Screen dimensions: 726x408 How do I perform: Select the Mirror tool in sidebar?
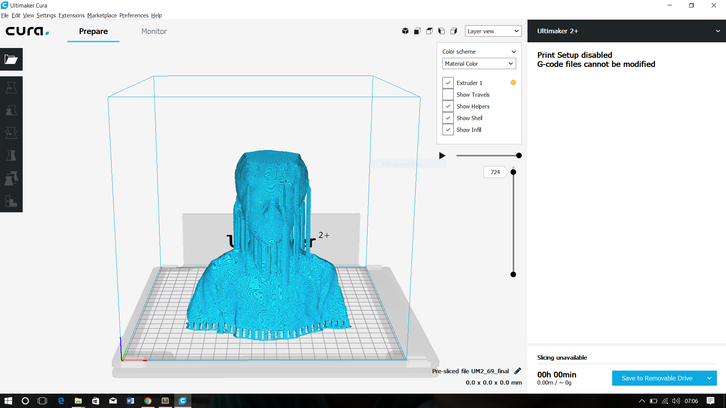pos(11,156)
